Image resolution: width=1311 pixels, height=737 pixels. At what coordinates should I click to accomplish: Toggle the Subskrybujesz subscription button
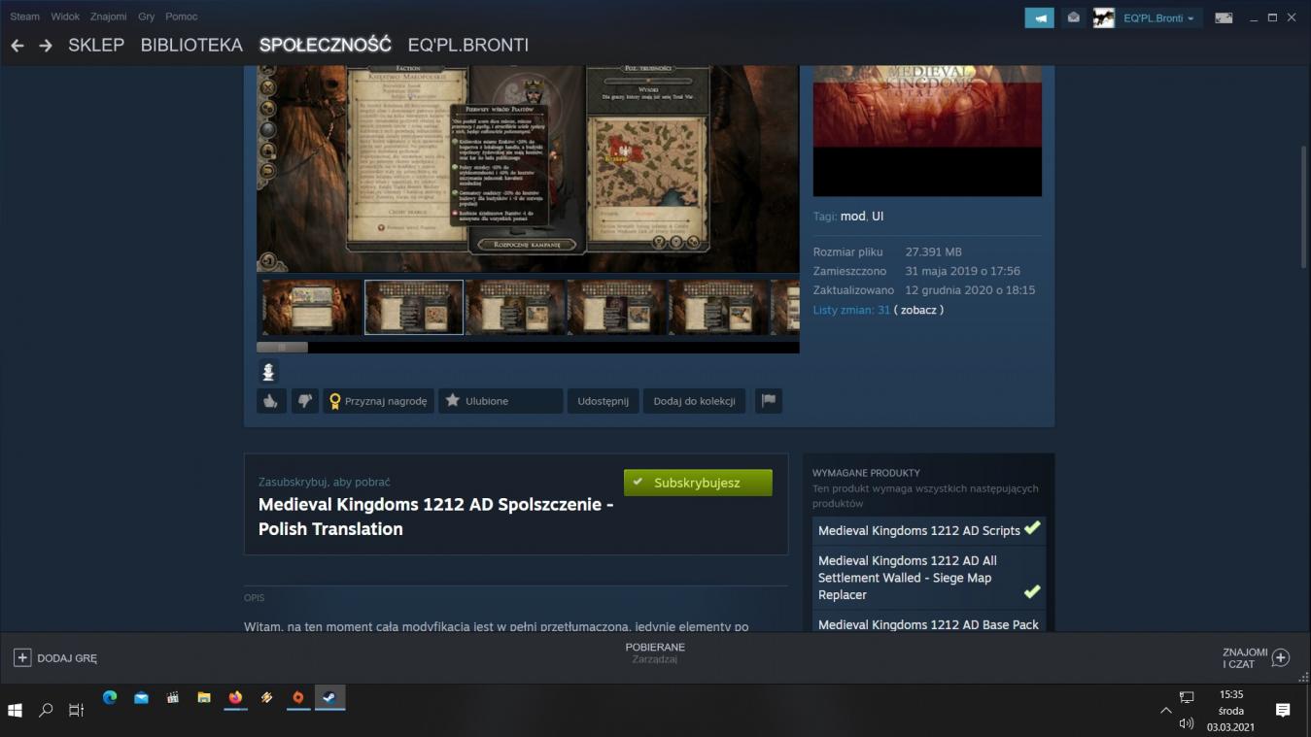(698, 483)
